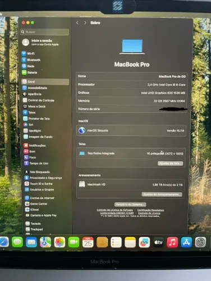211x281 pixels.
Task: Open Contrato de Licença de Software link
Action: (115, 210)
